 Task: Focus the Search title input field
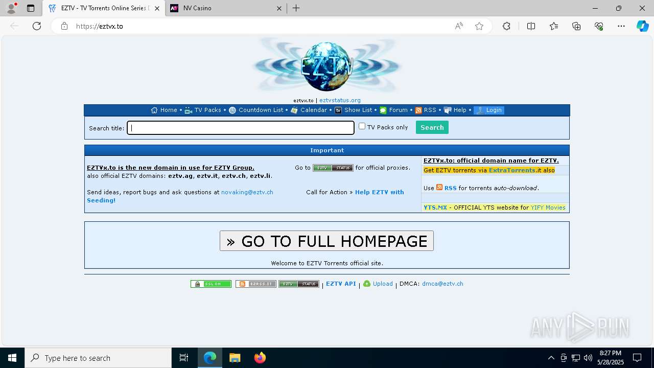[x=241, y=128]
